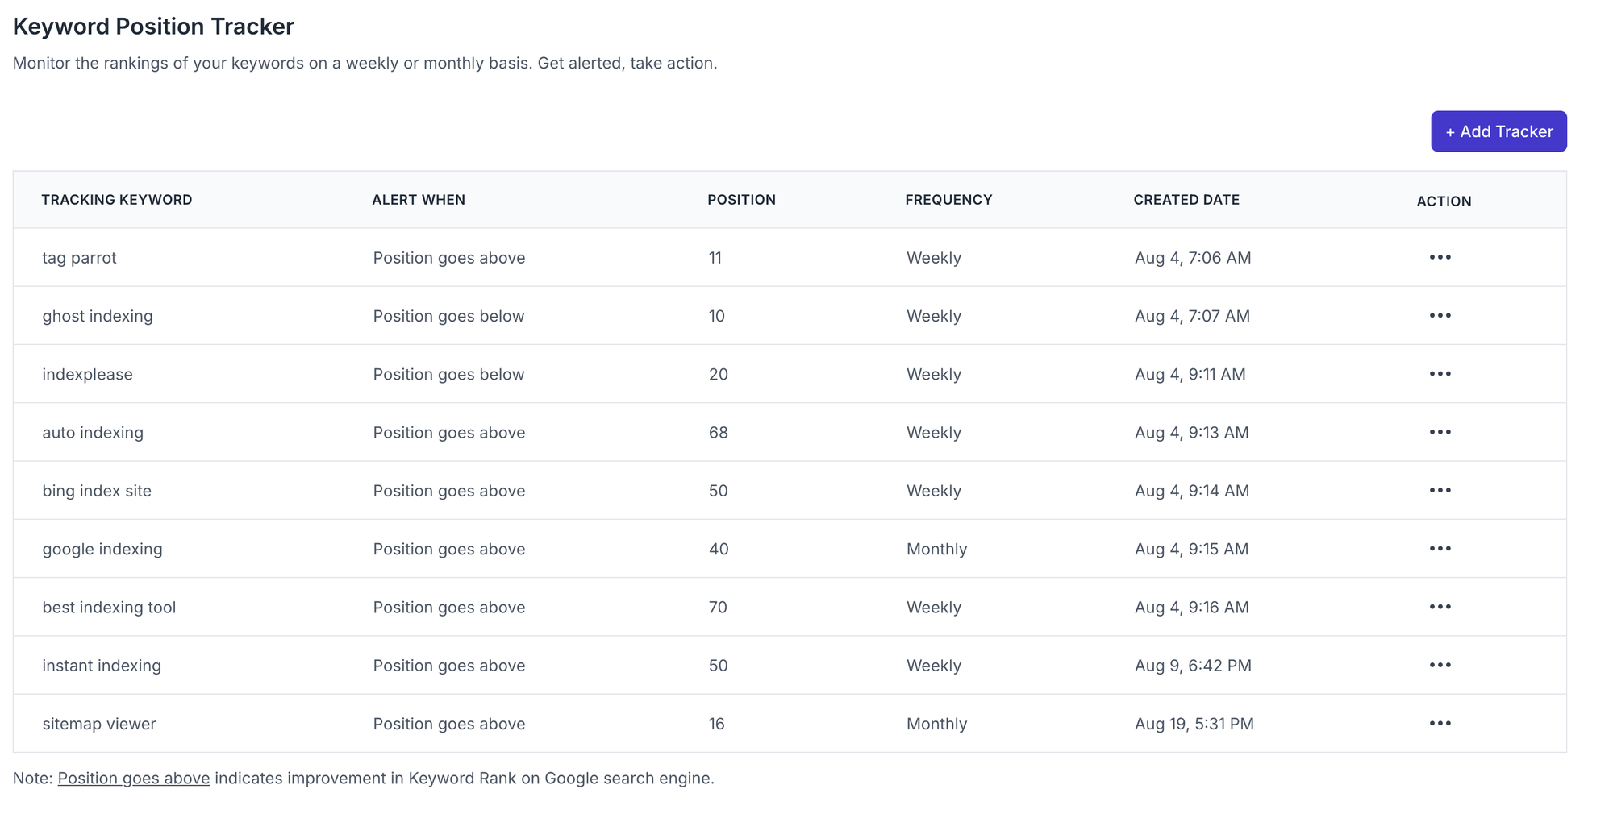Open action menu for tag parrot row
This screenshot has height=818, width=1613.
coord(1440,257)
